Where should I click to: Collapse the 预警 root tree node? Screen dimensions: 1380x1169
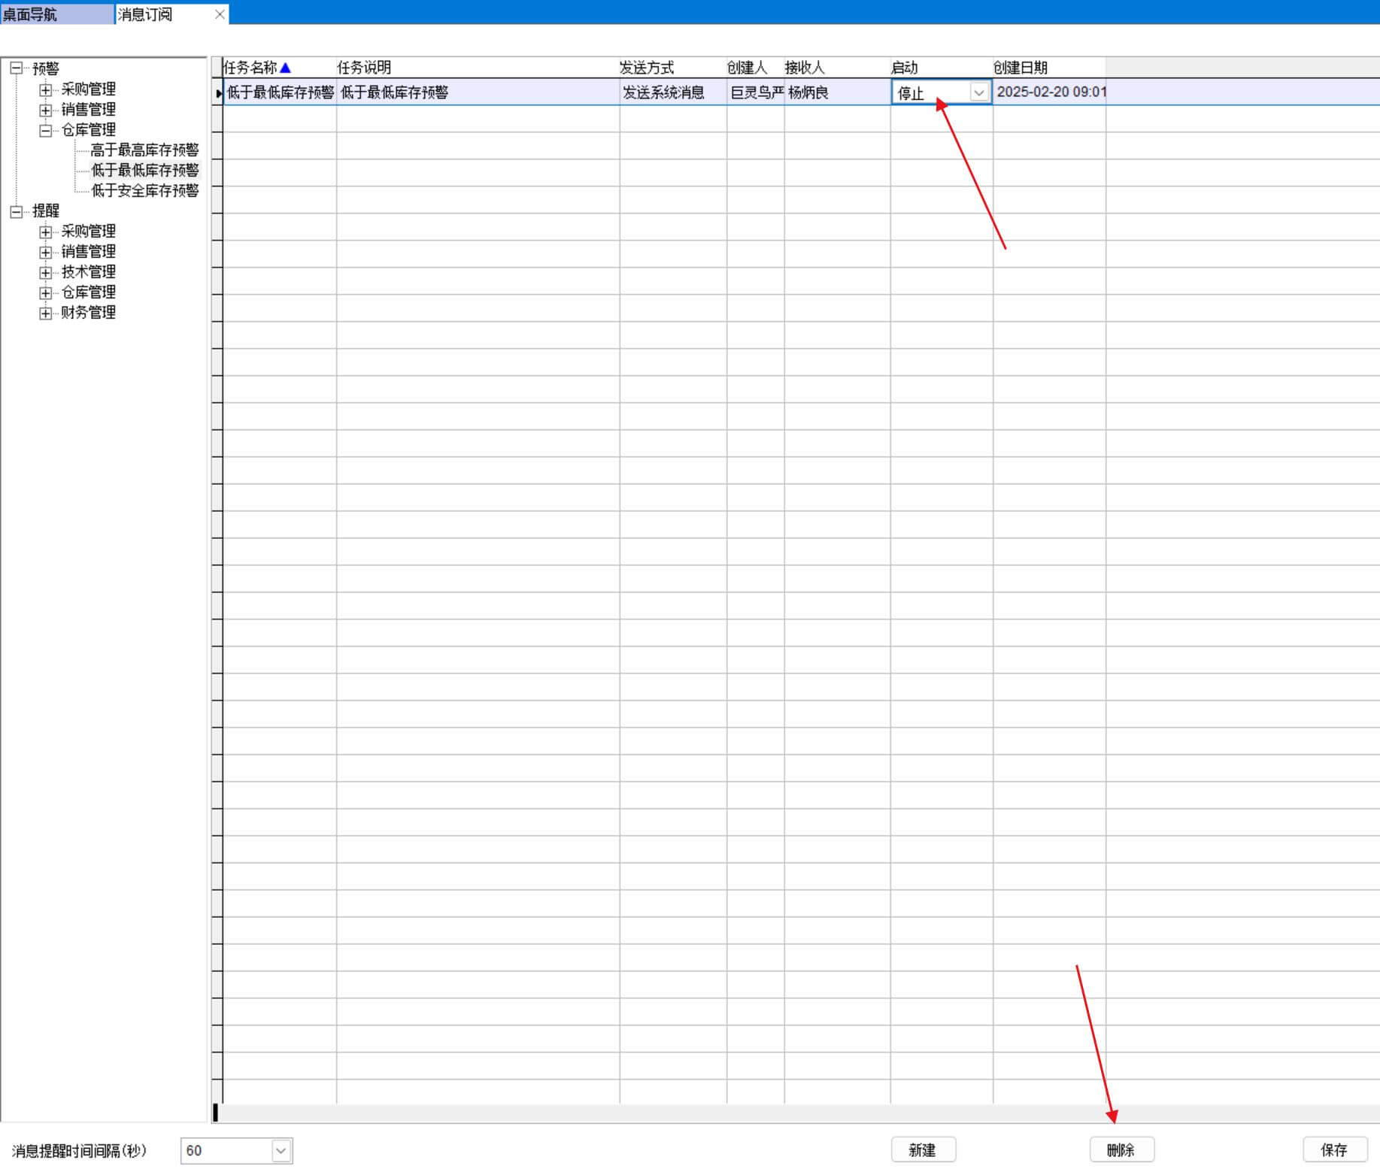click(x=16, y=68)
